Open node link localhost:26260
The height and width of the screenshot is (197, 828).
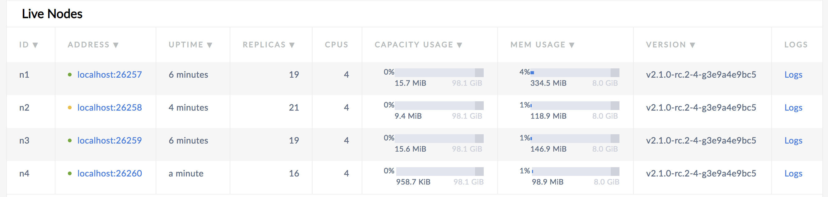[109, 174]
